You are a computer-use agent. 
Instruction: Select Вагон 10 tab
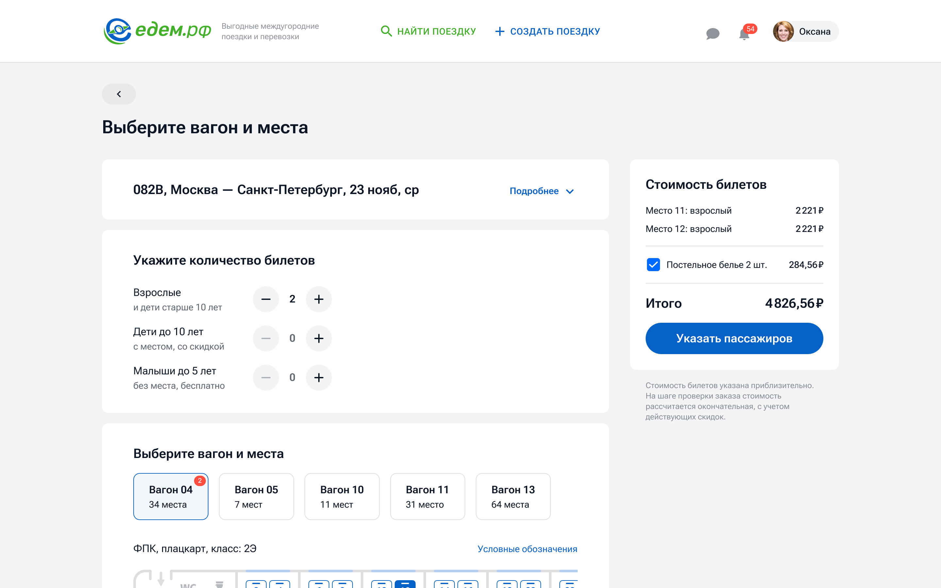coord(342,496)
